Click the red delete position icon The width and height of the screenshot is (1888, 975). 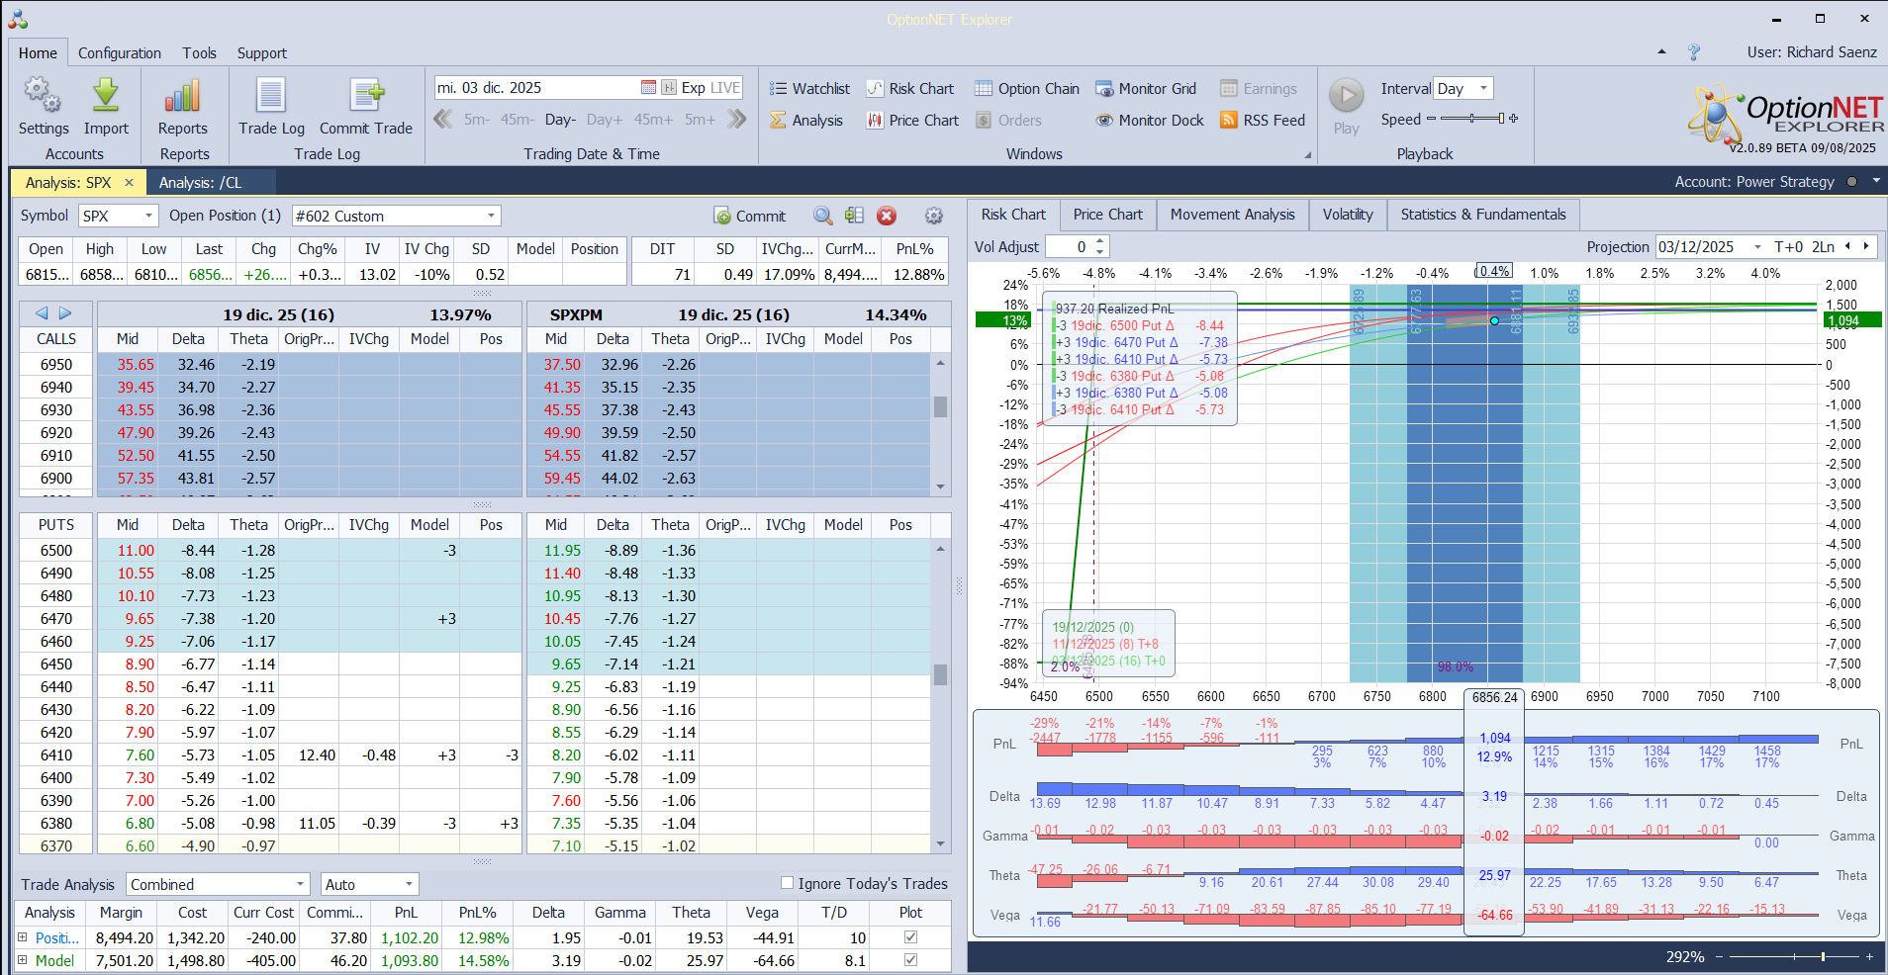[887, 216]
